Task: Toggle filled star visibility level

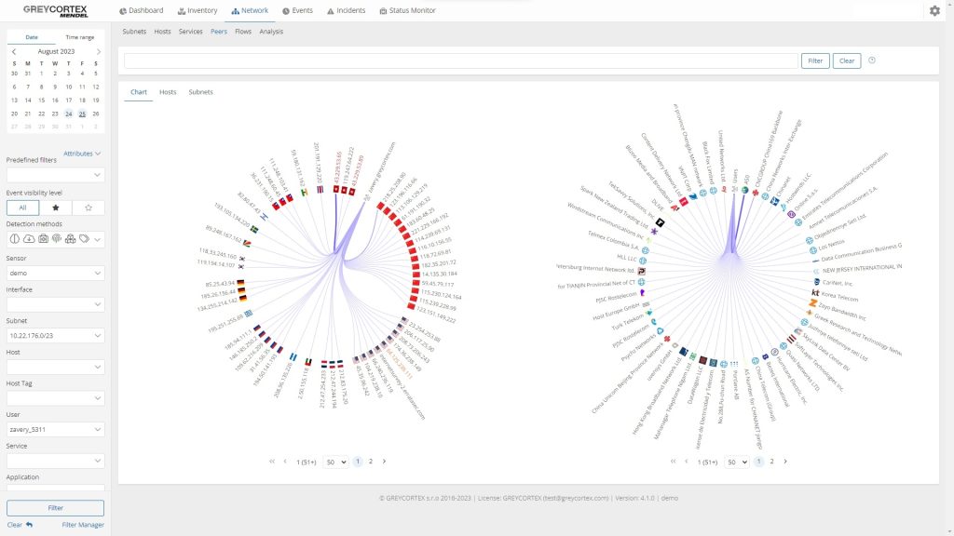Action: 55,208
